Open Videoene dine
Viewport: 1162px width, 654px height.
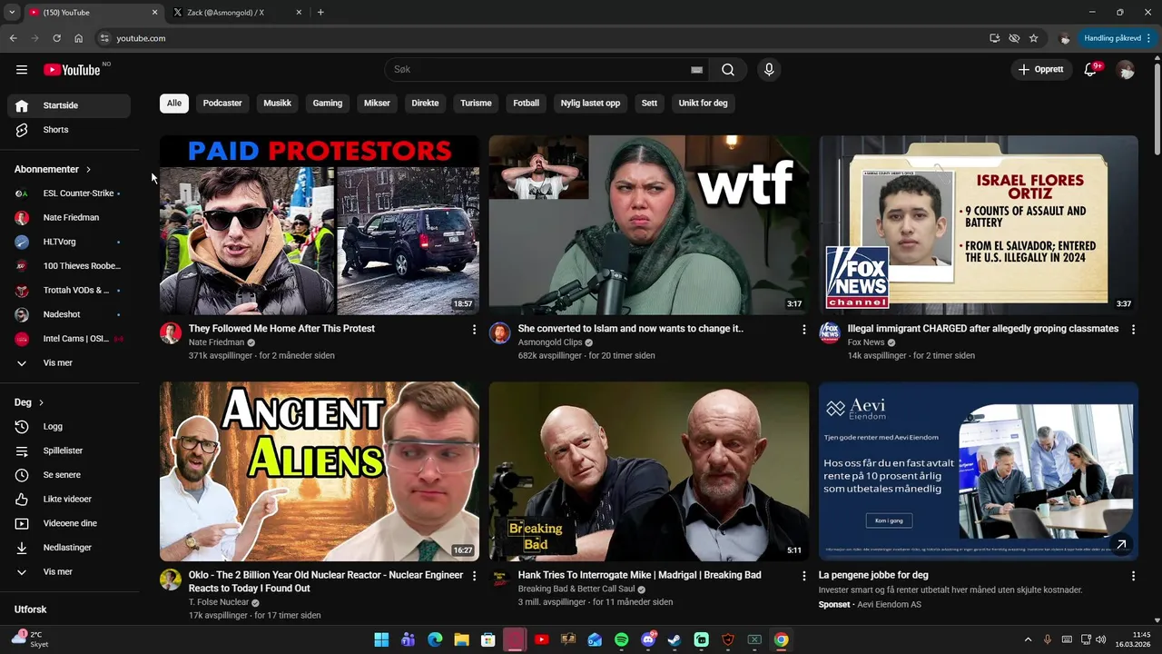tap(69, 523)
